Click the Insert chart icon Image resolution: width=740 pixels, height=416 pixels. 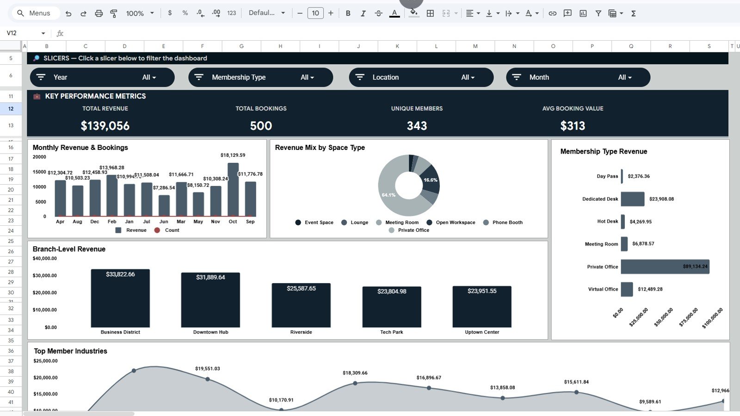[x=583, y=13]
